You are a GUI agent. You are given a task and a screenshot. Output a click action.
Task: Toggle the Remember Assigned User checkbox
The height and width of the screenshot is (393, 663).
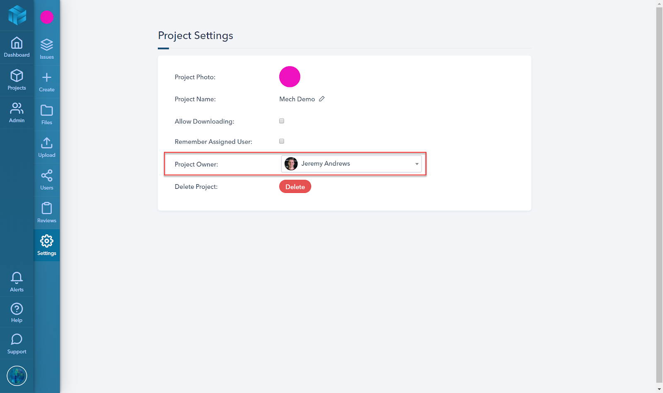click(282, 141)
